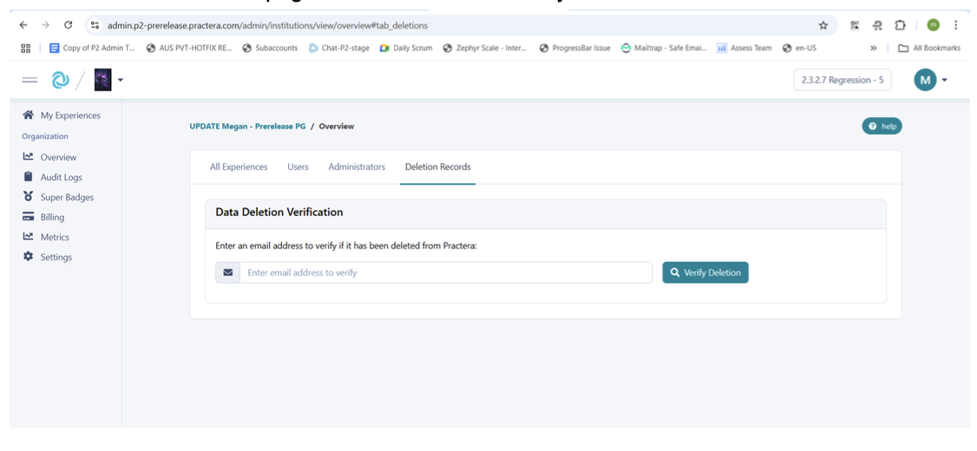Switch to Administrators tab
Screen dimensions: 977x451
(x=357, y=167)
